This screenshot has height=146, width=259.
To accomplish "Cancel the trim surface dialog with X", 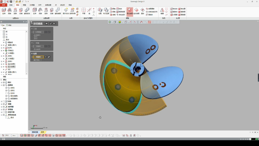I will (54, 24).
